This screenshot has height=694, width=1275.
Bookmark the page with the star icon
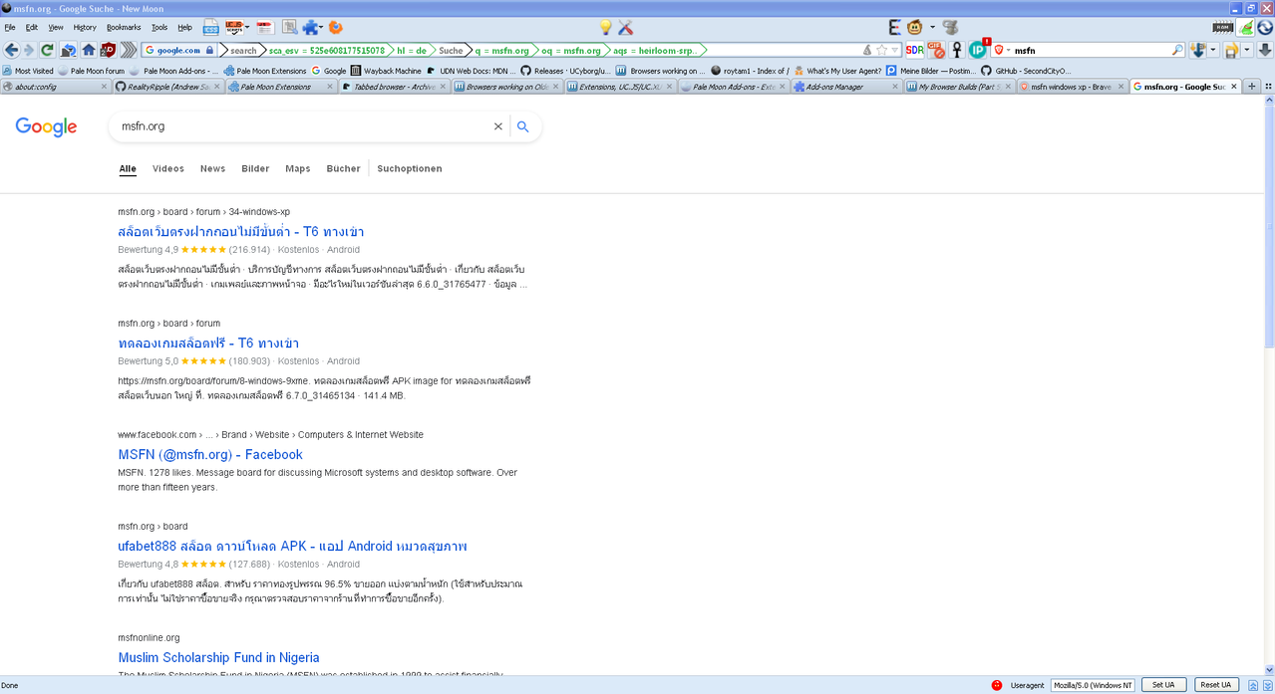[x=881, y=50]
